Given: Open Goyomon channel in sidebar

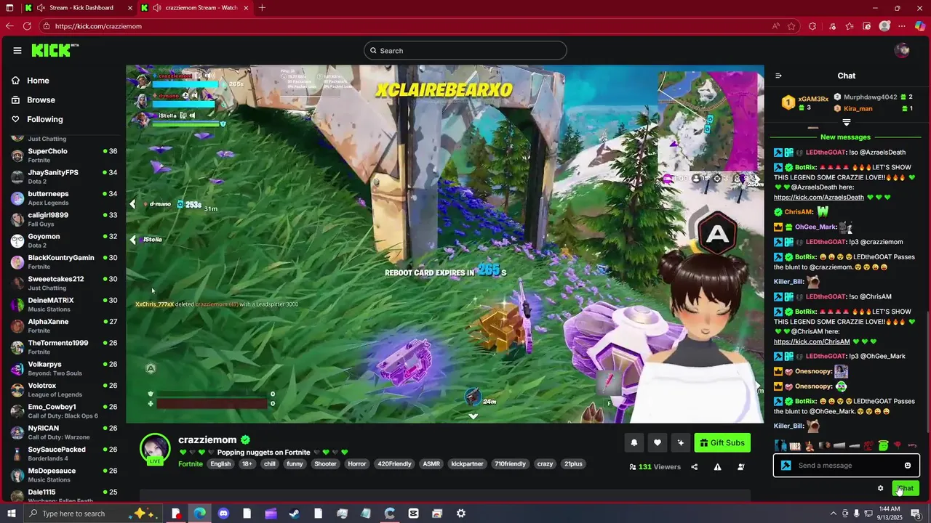Looking at the screenshot, I should [64, 240].
